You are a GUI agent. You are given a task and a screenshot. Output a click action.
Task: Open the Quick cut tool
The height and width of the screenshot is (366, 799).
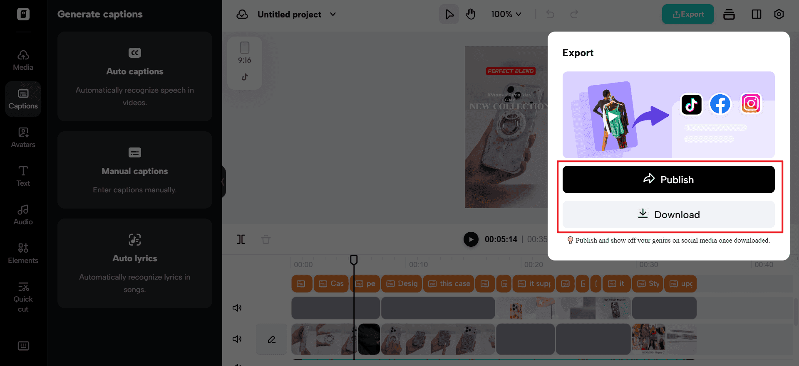23,297
